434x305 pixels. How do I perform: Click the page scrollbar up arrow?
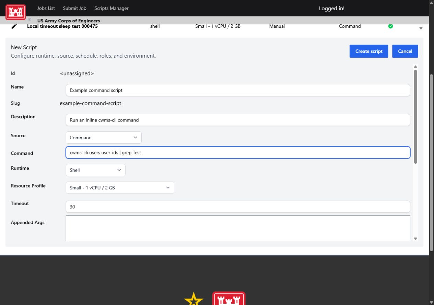[431, 3]
